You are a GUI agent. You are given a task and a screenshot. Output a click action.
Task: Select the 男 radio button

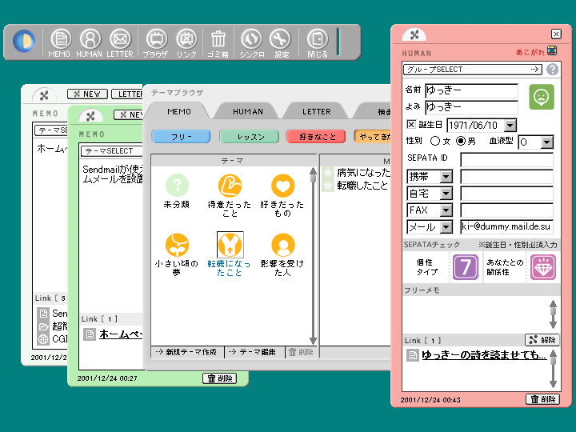pyautogui.click(x=461, y=141)
